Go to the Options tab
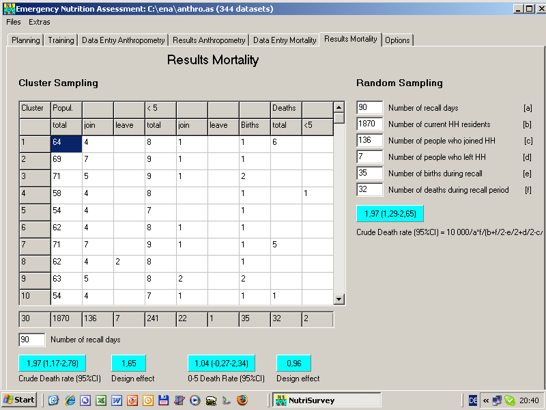 (397, 40)
